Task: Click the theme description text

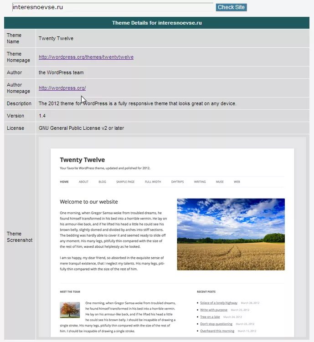Action: [138, 103]
